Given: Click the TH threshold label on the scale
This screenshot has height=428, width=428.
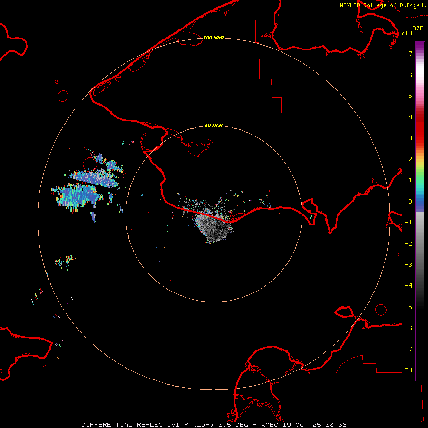Looking at the screenshot, I should (x=409, y=370).
